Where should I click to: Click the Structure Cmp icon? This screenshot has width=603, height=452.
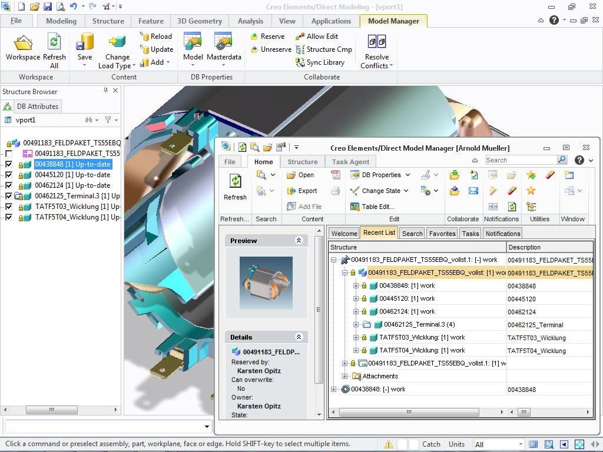[x=300, y=49]
